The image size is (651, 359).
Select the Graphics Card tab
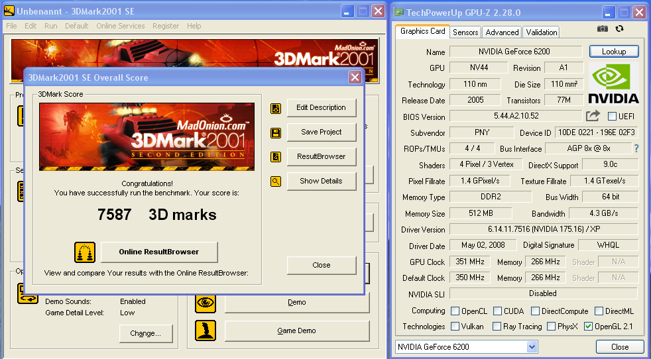(x=423, y=31)
